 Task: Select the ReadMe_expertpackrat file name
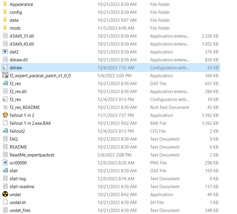coord(32,155)
